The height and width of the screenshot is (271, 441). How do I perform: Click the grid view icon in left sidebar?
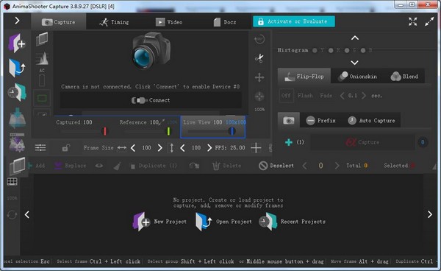point(12,182)
